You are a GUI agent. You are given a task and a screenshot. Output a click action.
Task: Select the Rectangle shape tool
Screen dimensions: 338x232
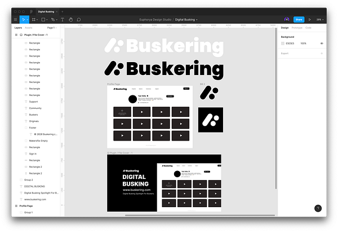43,20
